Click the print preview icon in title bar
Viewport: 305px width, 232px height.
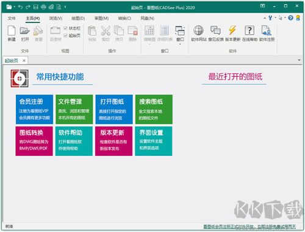[59, 7]
